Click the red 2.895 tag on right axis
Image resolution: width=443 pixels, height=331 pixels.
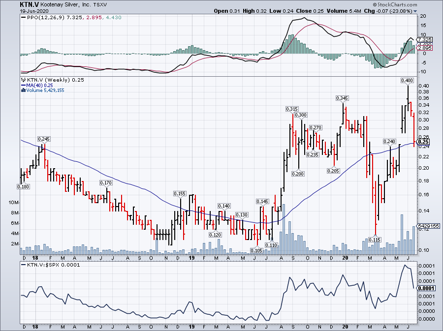425,48
